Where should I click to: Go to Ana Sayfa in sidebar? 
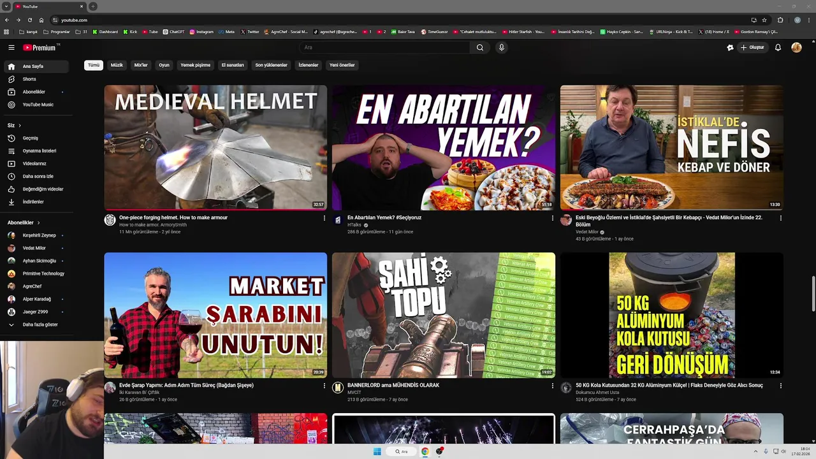click(36, 66)
